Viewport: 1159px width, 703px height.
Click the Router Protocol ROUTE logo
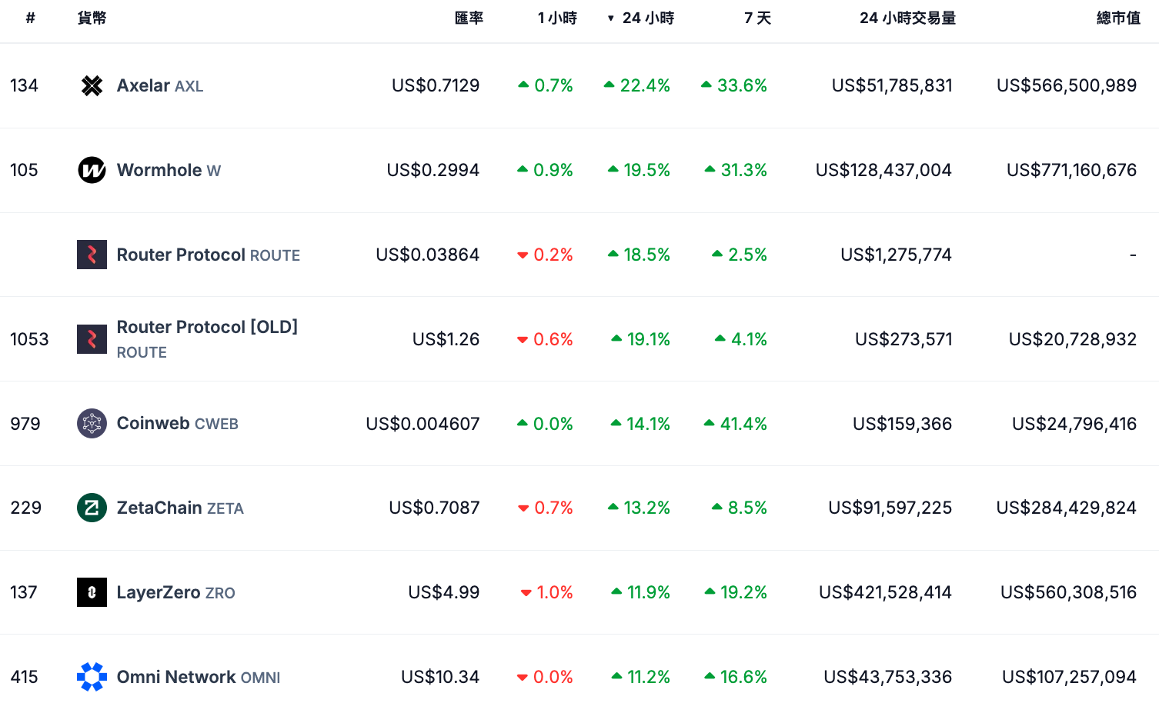click(x=92, y=255)
